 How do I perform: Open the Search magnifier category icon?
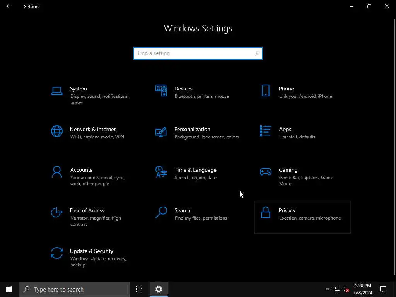point(161,212)
